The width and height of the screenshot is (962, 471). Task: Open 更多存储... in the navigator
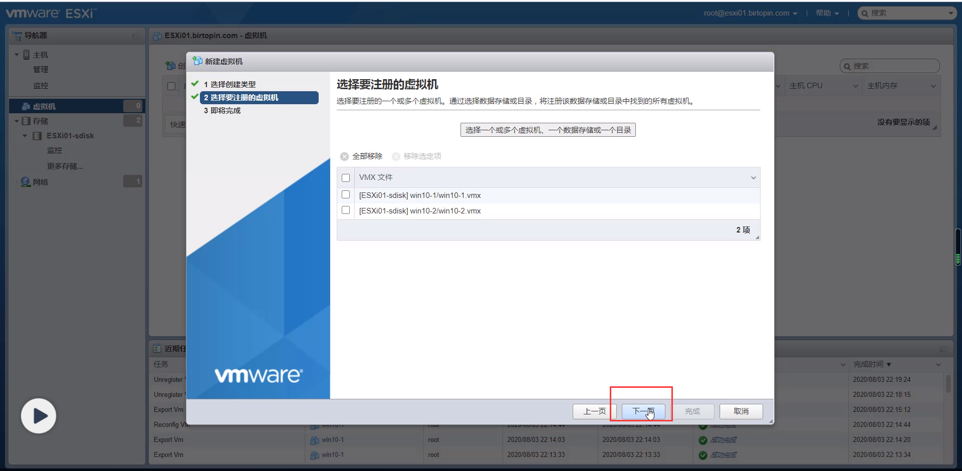(65, 166)
